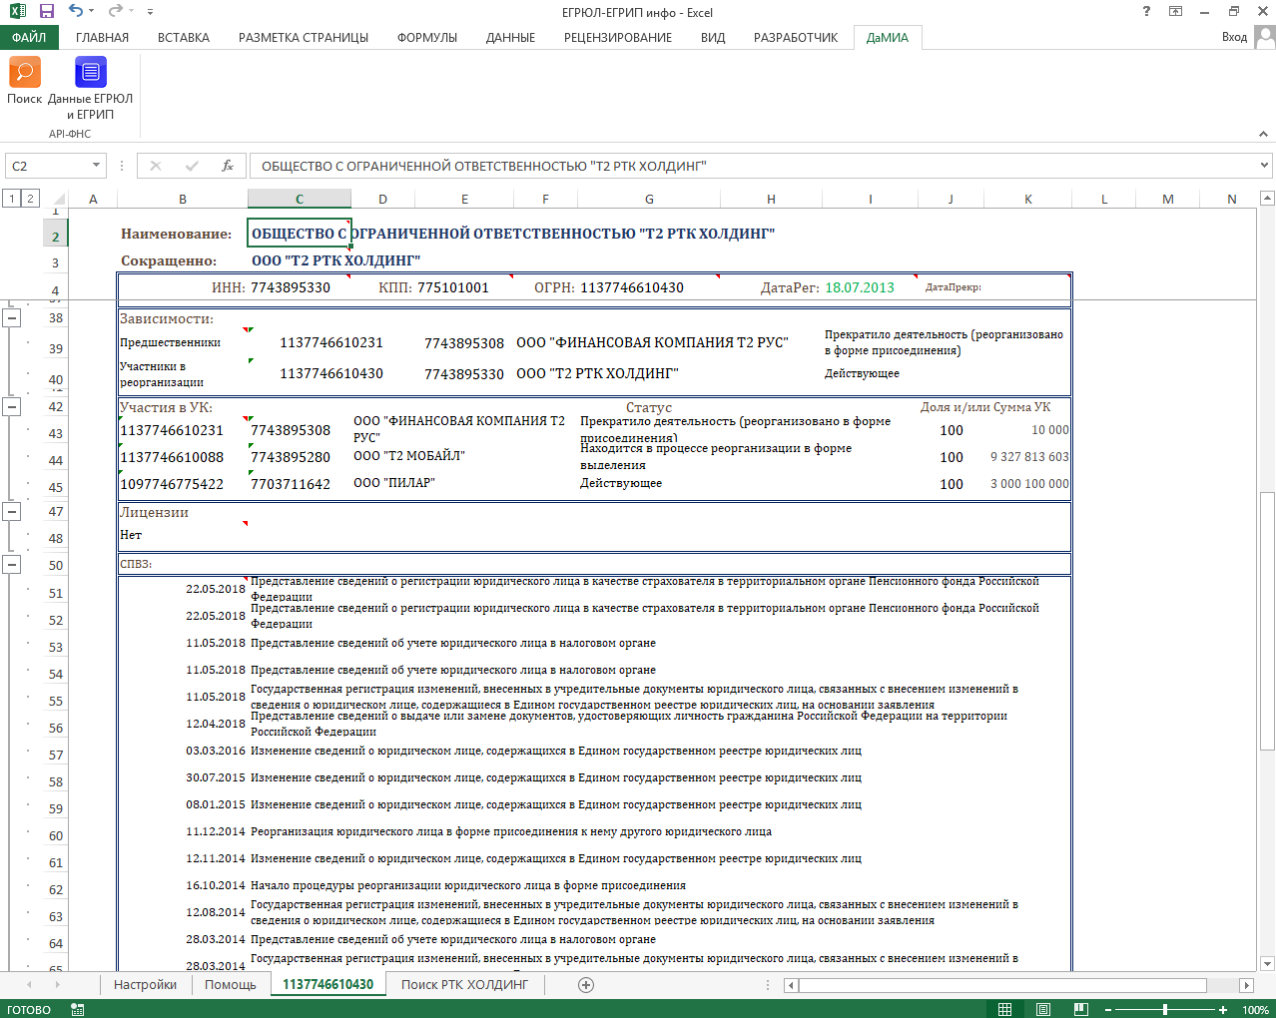Click the macro recording icon in status bar
Viewport: 1276px width, 1018px height.
pyautogui.click(x=78, y=1009)
